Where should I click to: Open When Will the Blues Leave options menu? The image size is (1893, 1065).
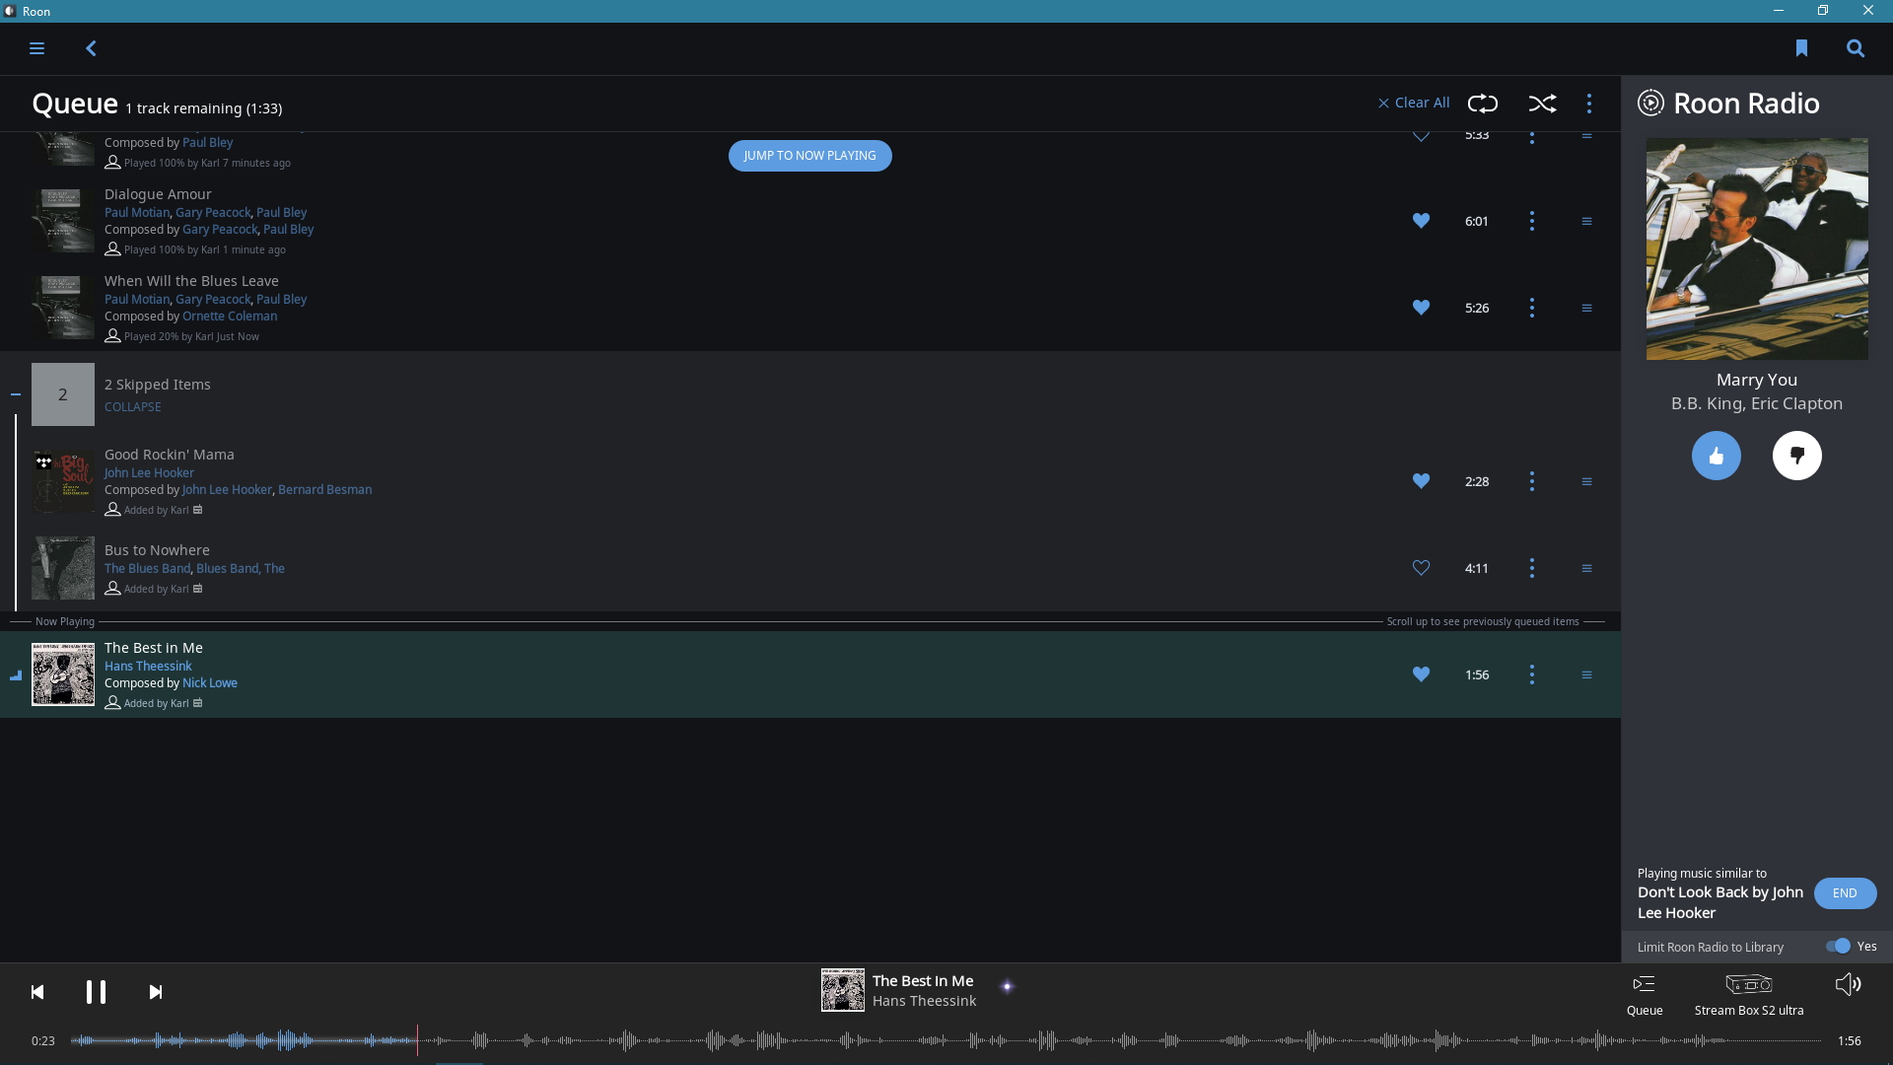tap(1532, 308)
